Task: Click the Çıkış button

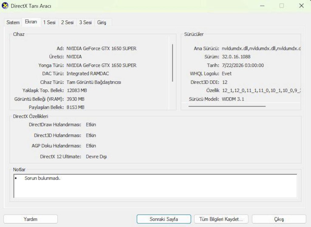Action: 279,219
